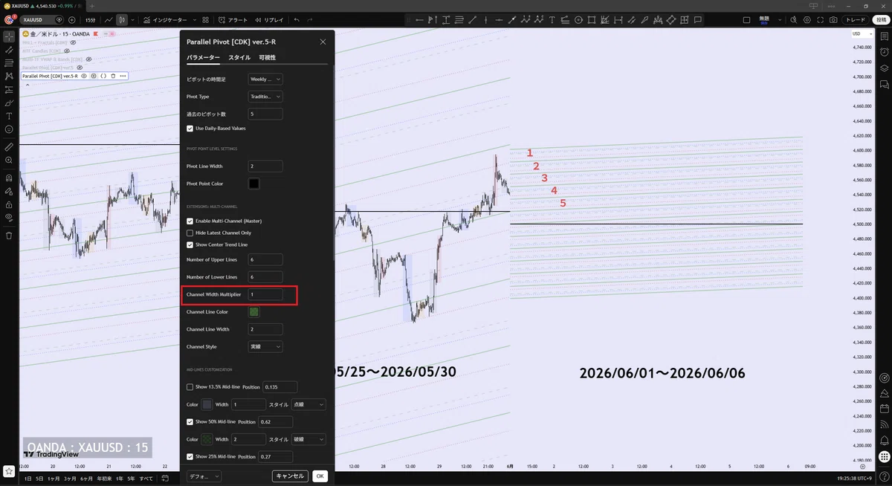Viewport: 892px width, 486px height.
Task: Select the すべて time range
Action: (146, 479)
